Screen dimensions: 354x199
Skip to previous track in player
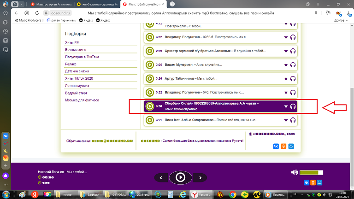[x=161, y=178]
